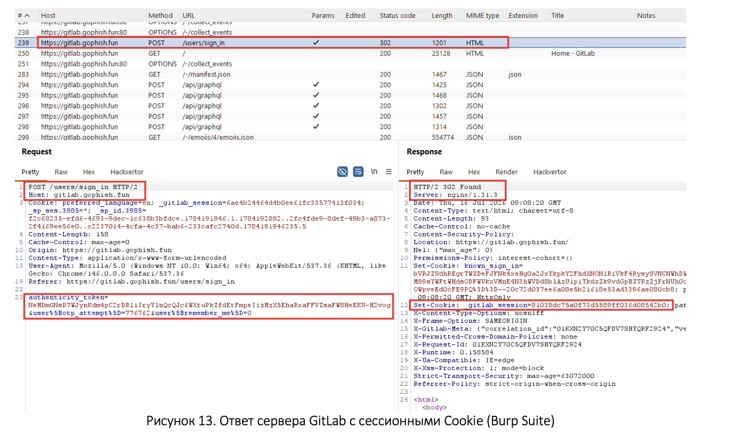Image resolution: width=733 pixels, height=440 pixels.
Task: Click Host: gitlab.gophish.fun header line
Action: [79, 195]
